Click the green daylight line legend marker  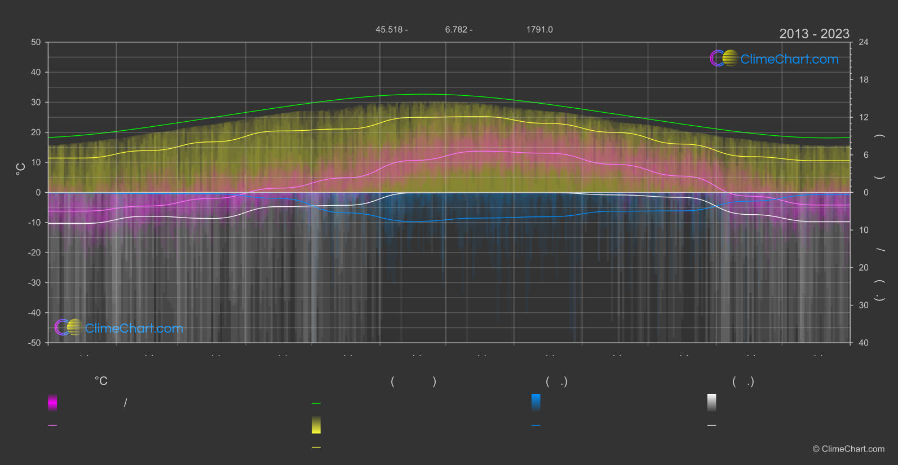pos(316,404)
